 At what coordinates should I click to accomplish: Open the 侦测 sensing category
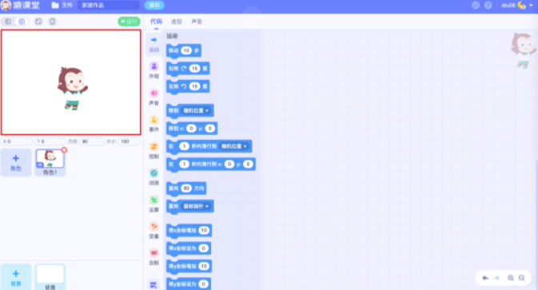pos(153,177)
